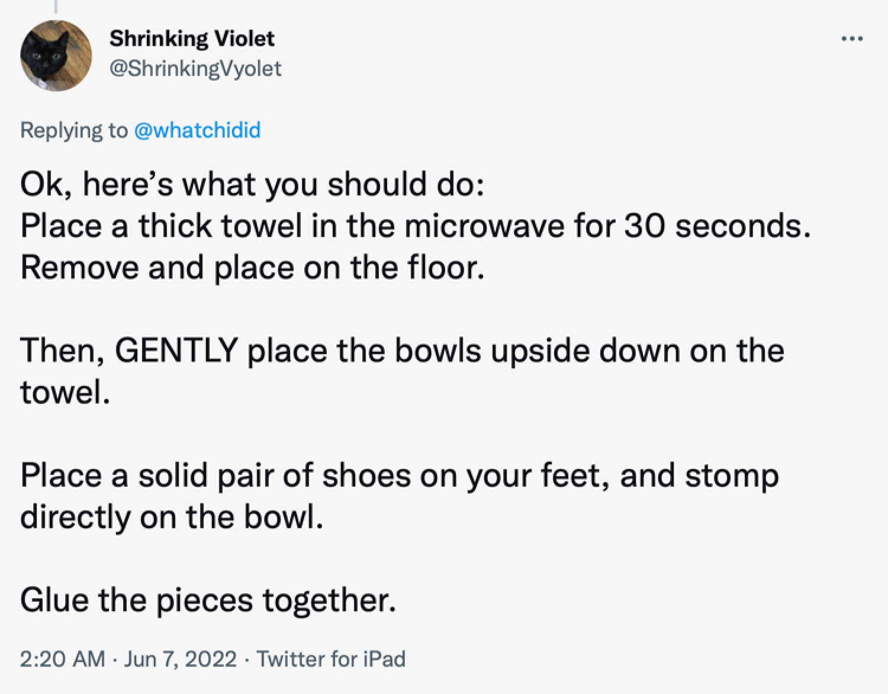888x694 pixels.
Task: Follow the thread connector line above avatar
Action: point(56,6)
